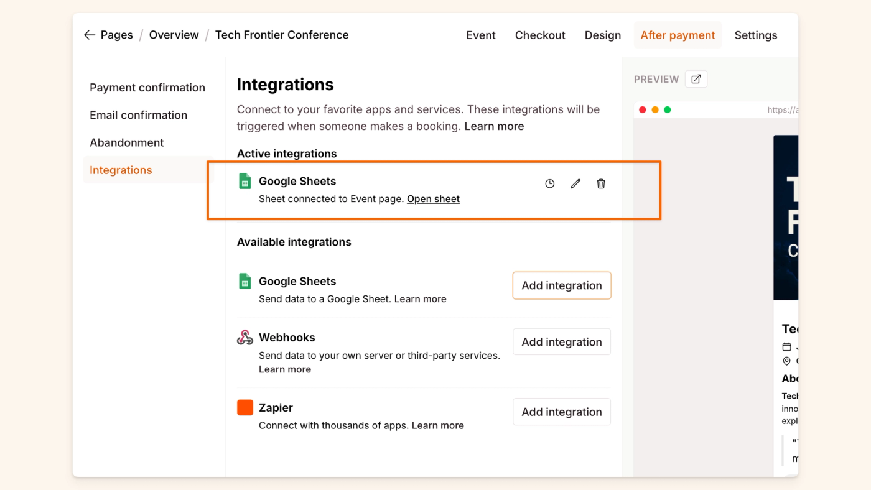
Task: Add Zapier integration
Action: point(562,412)
